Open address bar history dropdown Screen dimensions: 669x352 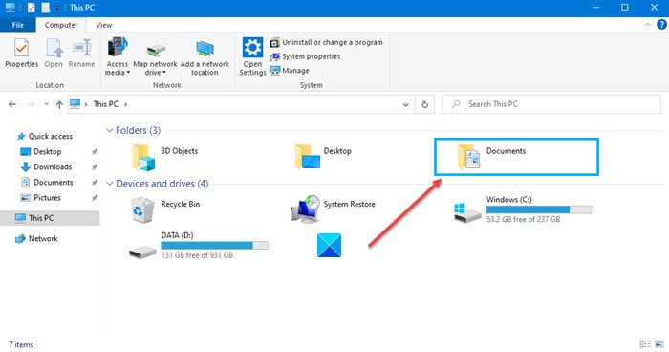pos(405,104)
